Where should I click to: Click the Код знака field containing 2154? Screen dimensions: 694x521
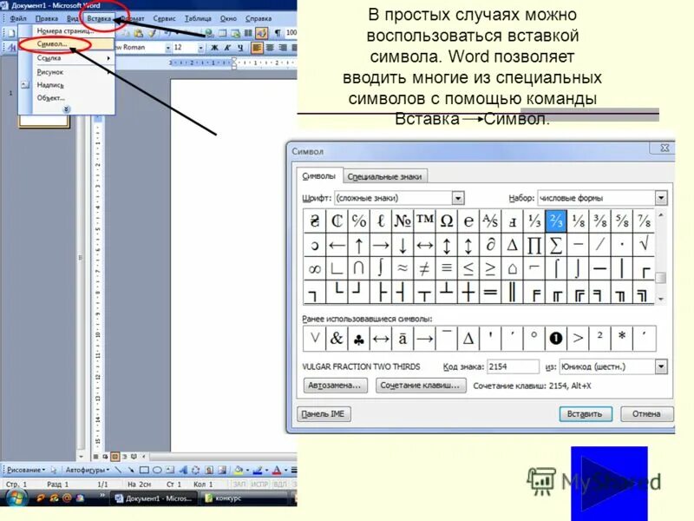click(513, 366)
